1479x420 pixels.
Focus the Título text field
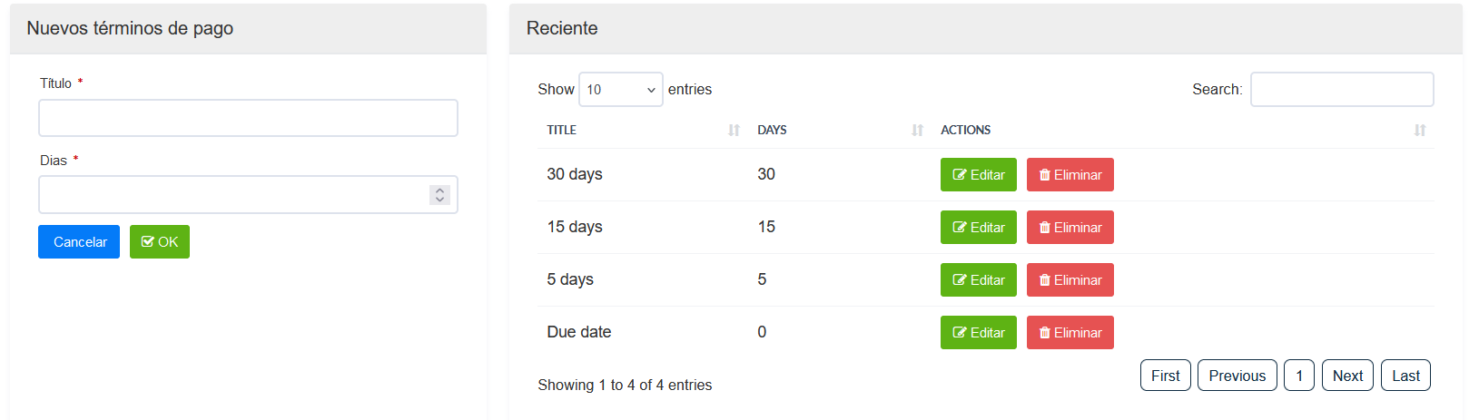(x=248, y=118)
